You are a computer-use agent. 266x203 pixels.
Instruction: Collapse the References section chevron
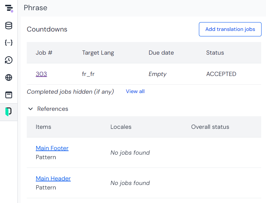click(x=31, y=109)
